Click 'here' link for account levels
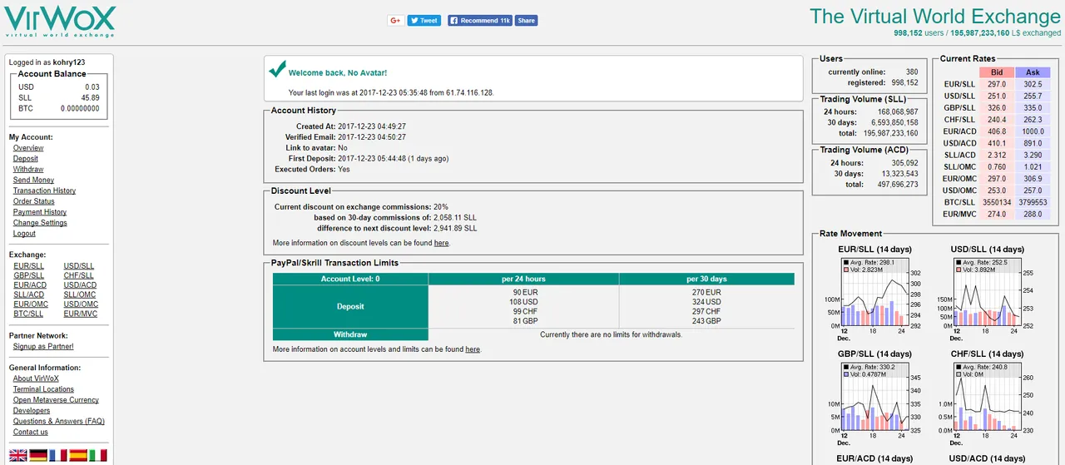This screenshot has height=465, width=1065. 473,350
